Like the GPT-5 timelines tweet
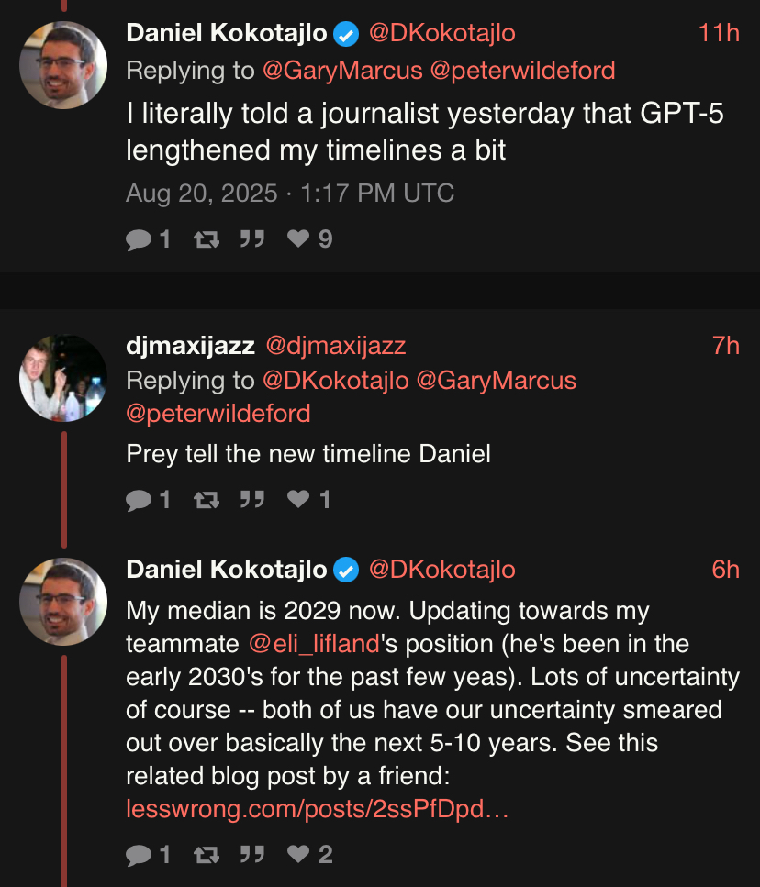Image resolution: width=760 pixels, height=887 pixels. point(298,239)
